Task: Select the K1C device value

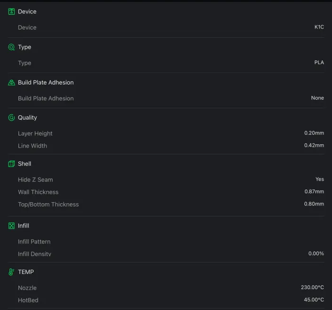Action: [x=319, y=28]
